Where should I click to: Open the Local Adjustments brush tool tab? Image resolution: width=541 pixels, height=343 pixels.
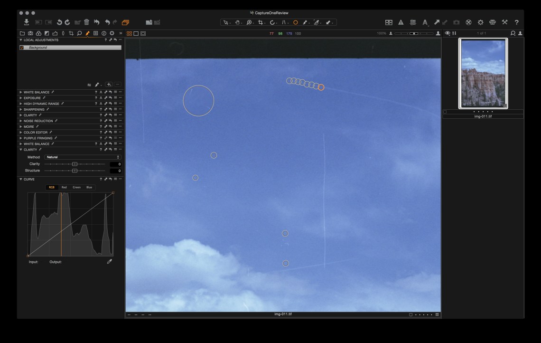click(87, 33)
